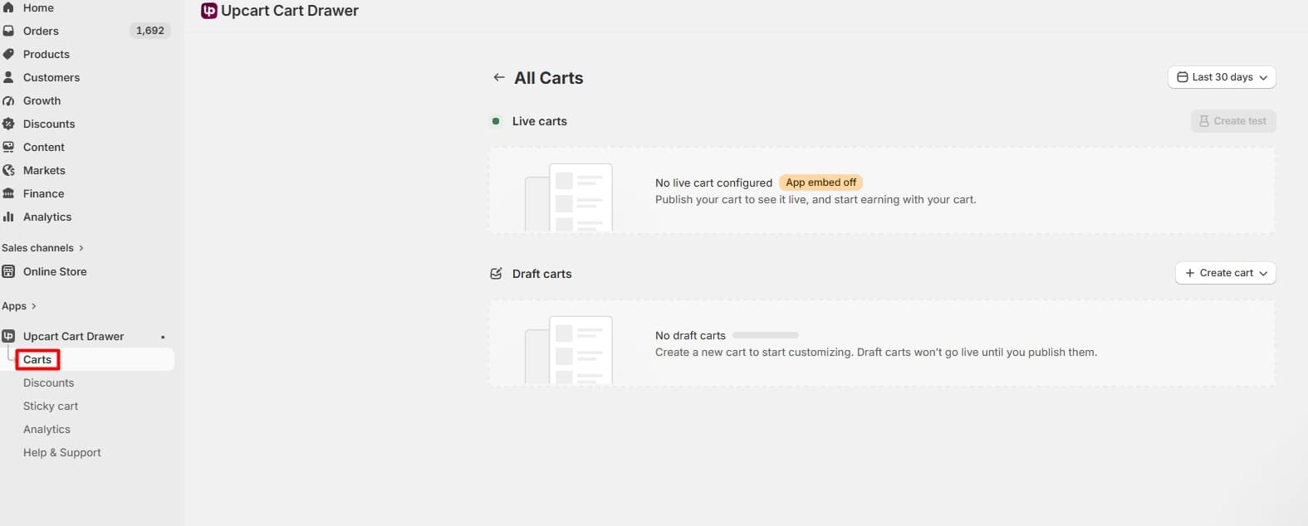This screenshot has width=1308, height=526.
Task: Click the Finance bank icon
Action: (8, 193)
